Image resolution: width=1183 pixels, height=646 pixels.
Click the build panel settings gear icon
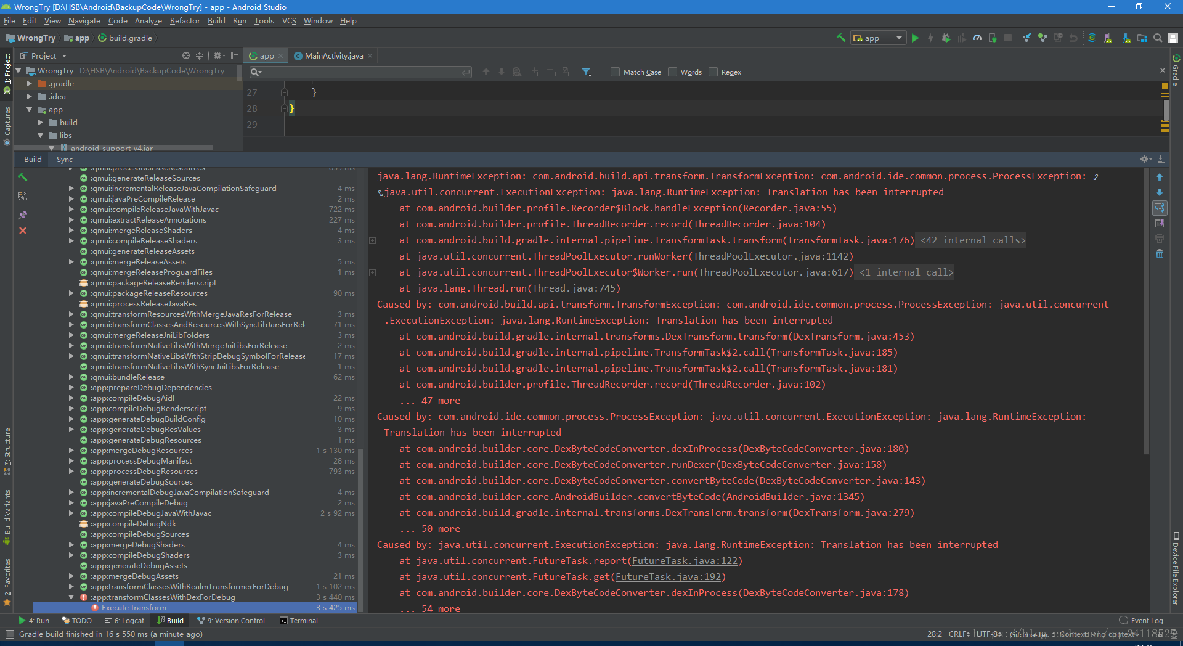pyautogui.click(x=1145, y=159)
